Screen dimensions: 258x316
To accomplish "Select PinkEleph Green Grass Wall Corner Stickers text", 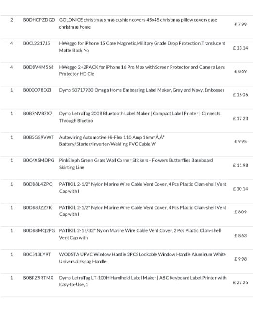I will click(x=136, y=164).
